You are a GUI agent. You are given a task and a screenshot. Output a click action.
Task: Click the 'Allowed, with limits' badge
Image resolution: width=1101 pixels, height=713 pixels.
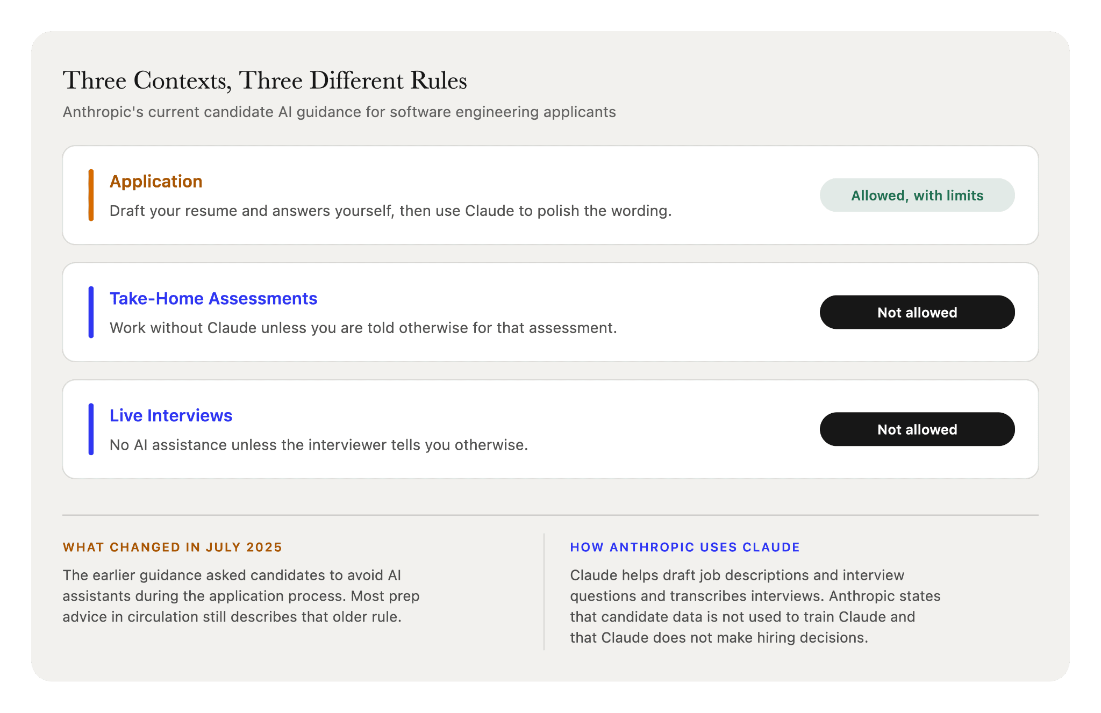click(917, 195)
